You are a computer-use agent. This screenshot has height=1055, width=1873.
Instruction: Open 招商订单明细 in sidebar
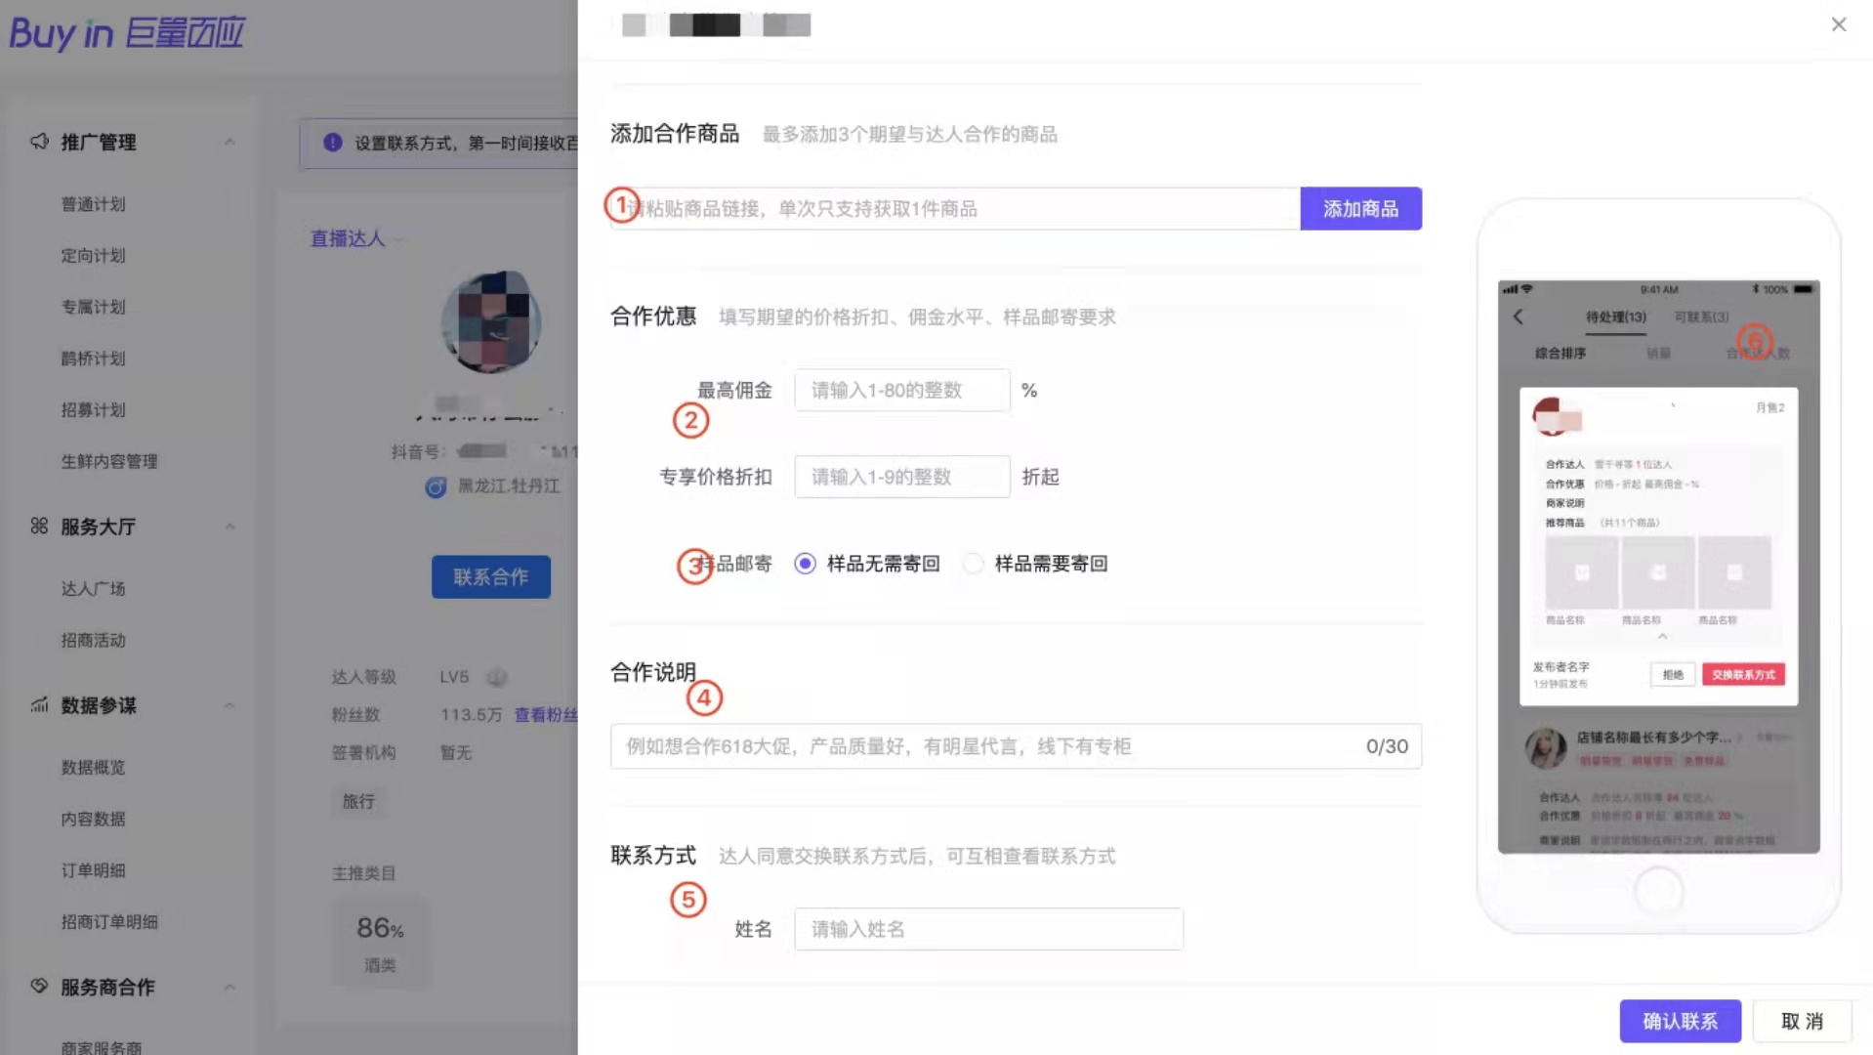click(109, 922)
